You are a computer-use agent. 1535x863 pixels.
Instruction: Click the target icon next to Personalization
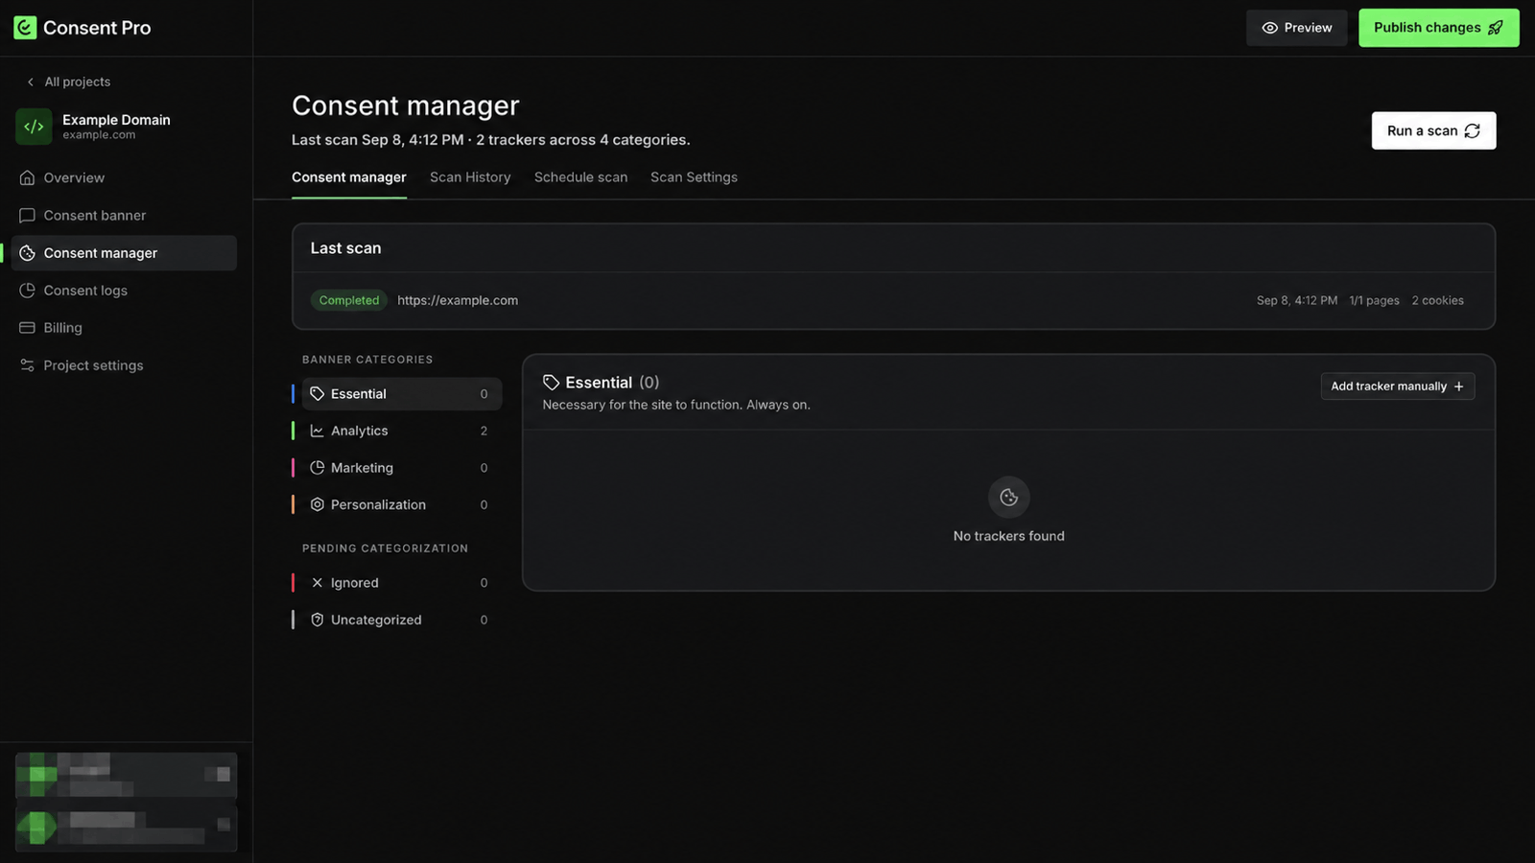[x=317, y=504]
